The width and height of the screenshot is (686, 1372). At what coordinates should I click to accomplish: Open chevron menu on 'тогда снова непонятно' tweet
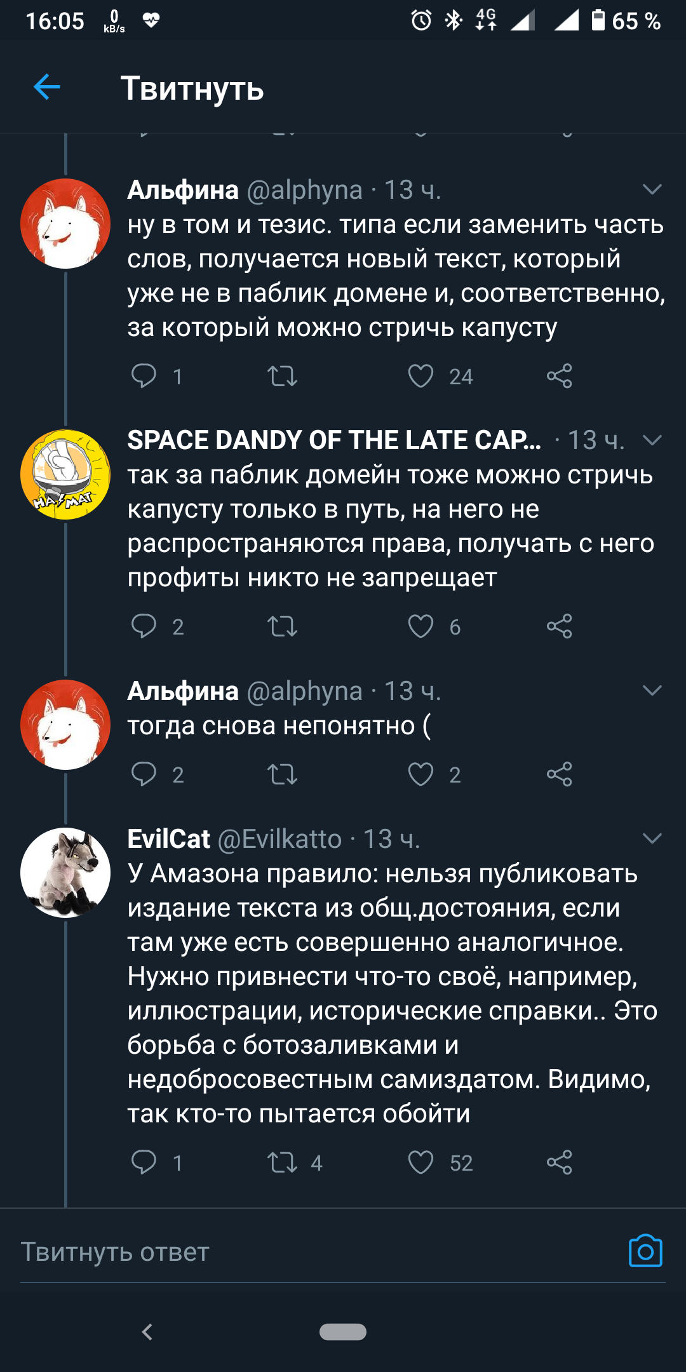[652, 690]
